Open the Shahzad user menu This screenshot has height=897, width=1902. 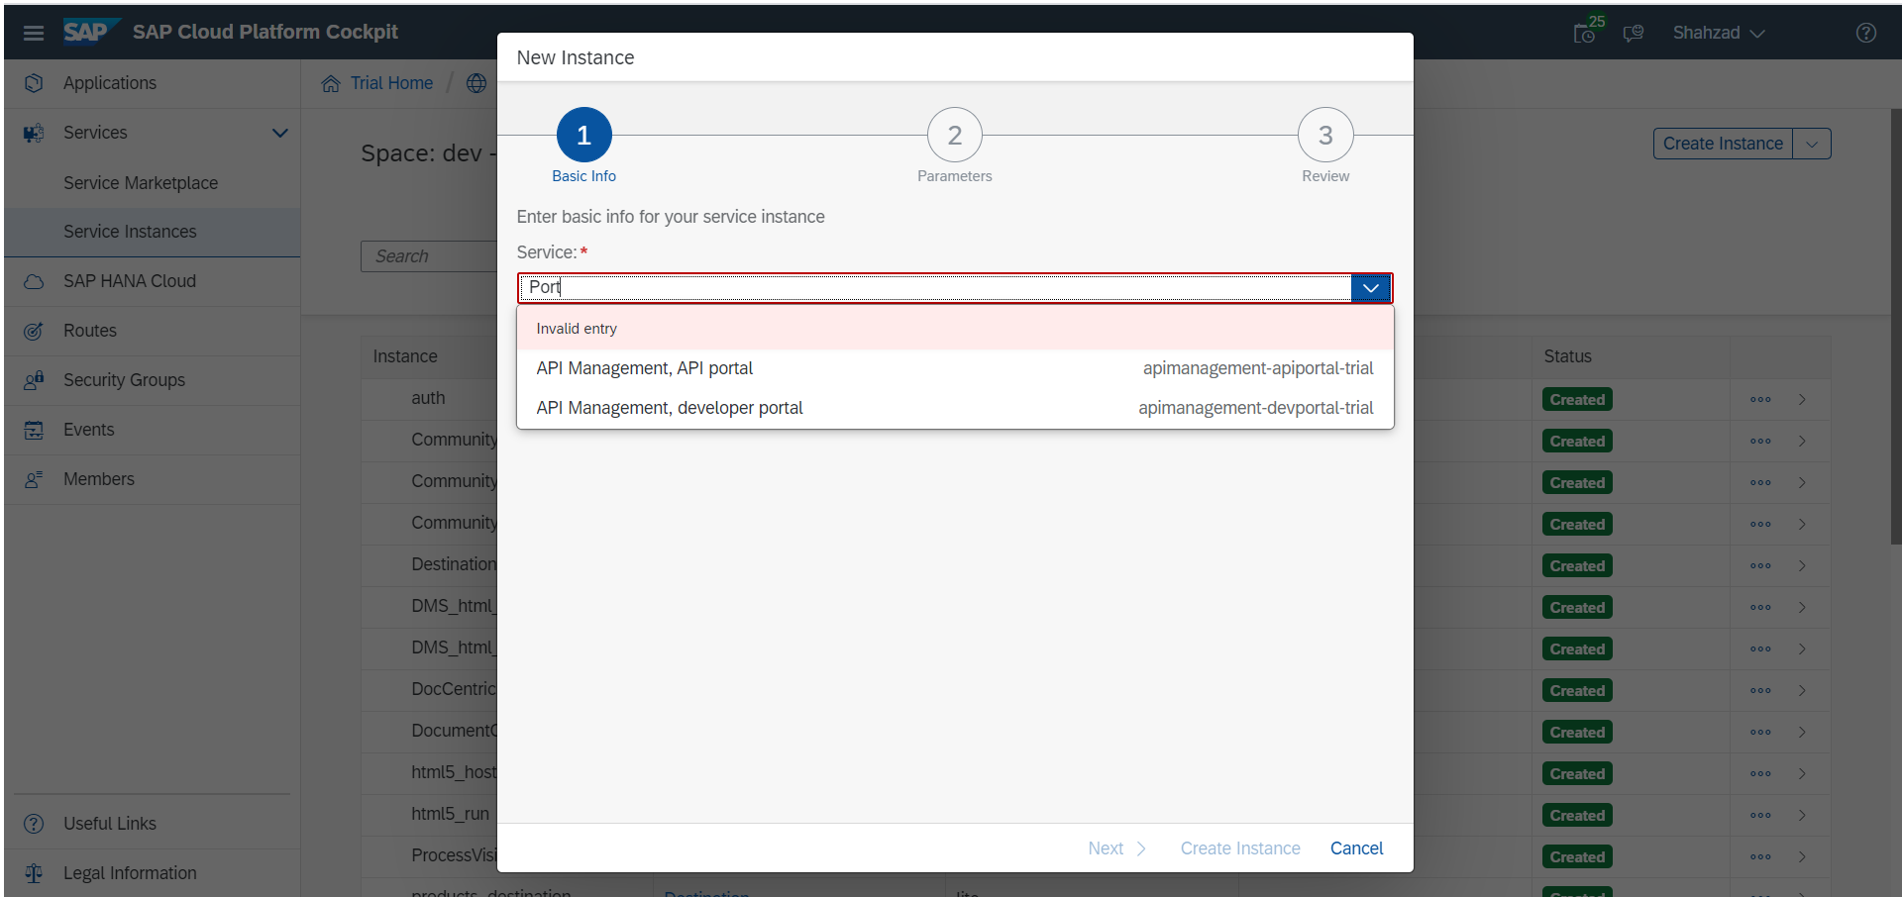coord(1719,32)
